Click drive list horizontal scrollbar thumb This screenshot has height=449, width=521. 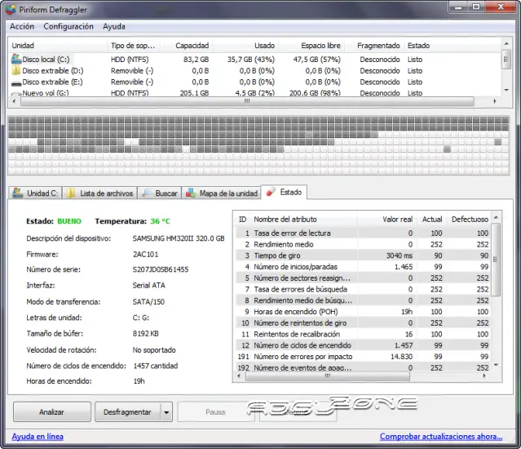pos(247,101)
